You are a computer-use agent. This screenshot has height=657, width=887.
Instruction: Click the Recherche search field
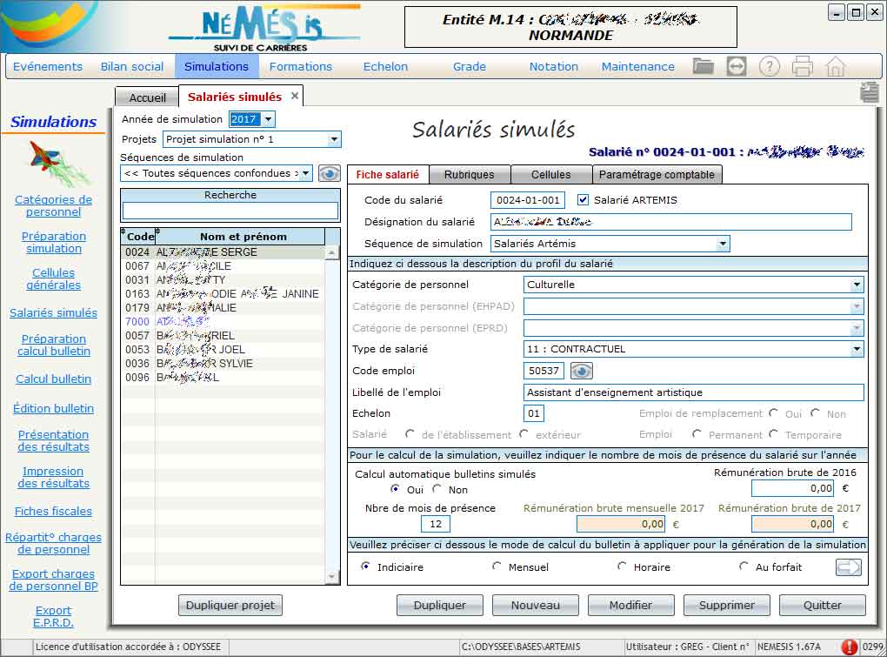(230, 211)
